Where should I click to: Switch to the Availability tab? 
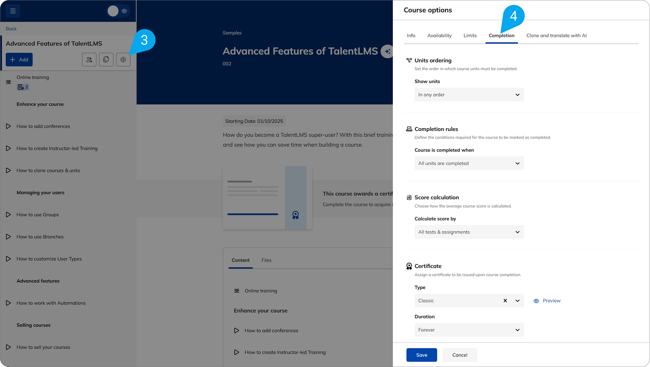pyautogui.click(x=439, y=35)
